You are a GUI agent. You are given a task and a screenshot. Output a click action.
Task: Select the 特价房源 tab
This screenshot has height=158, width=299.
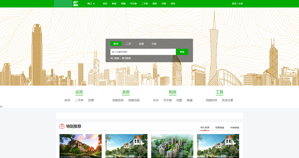click(205, 128)
